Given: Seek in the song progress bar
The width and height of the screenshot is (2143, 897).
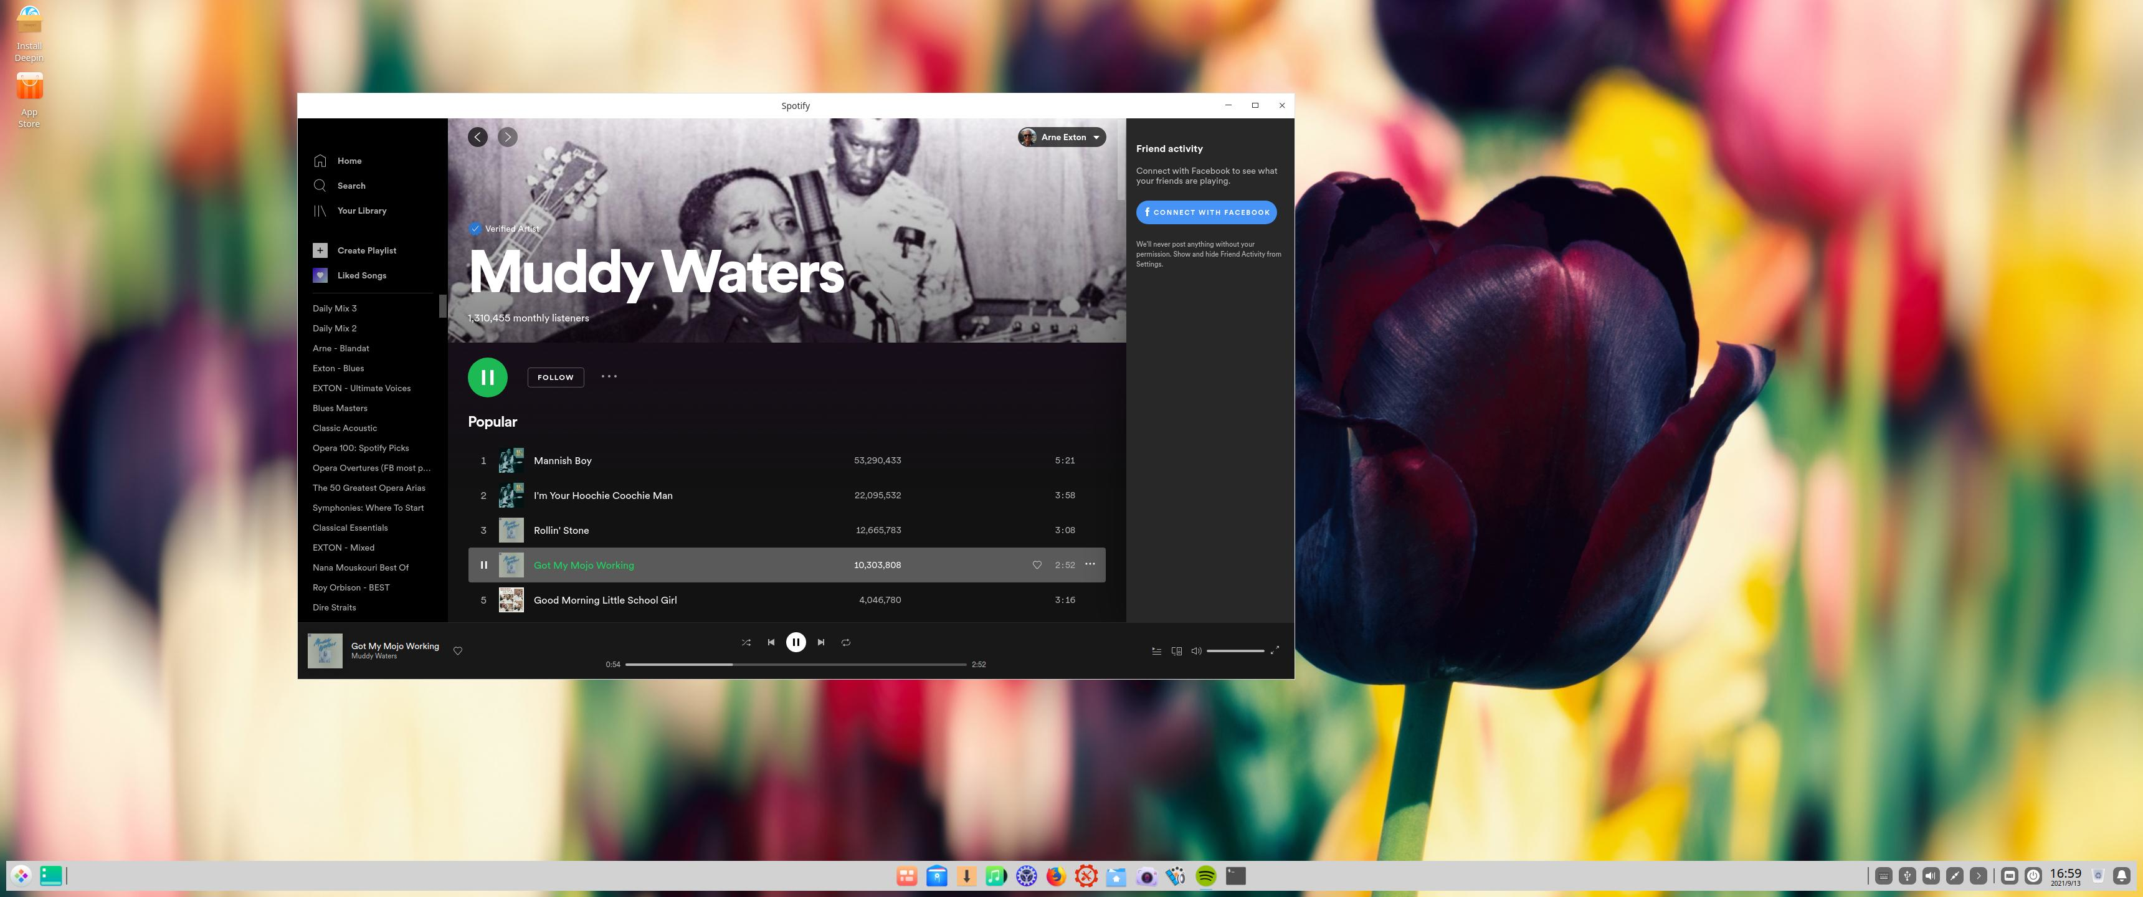Looking at the screenshot, I should [x=796, y=665].
